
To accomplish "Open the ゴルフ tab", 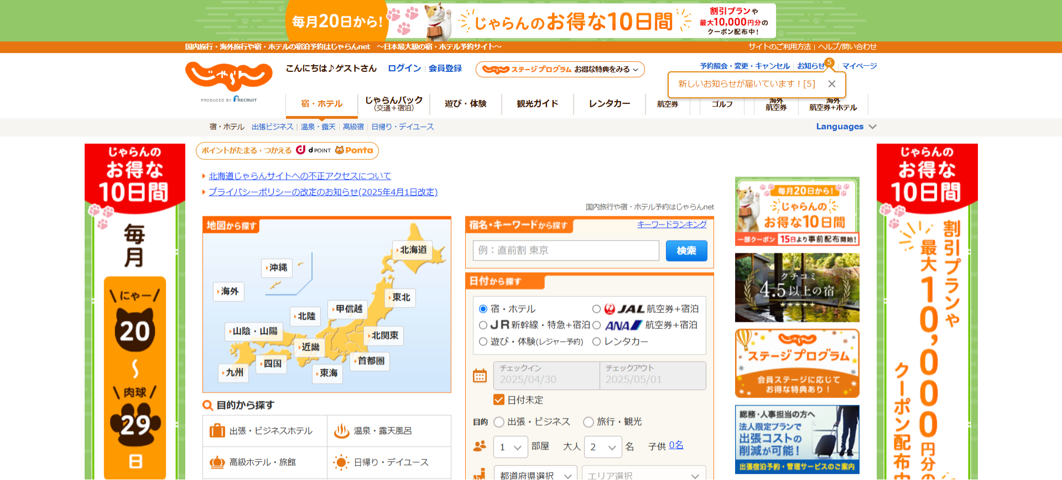I will [x=722, y=104].
